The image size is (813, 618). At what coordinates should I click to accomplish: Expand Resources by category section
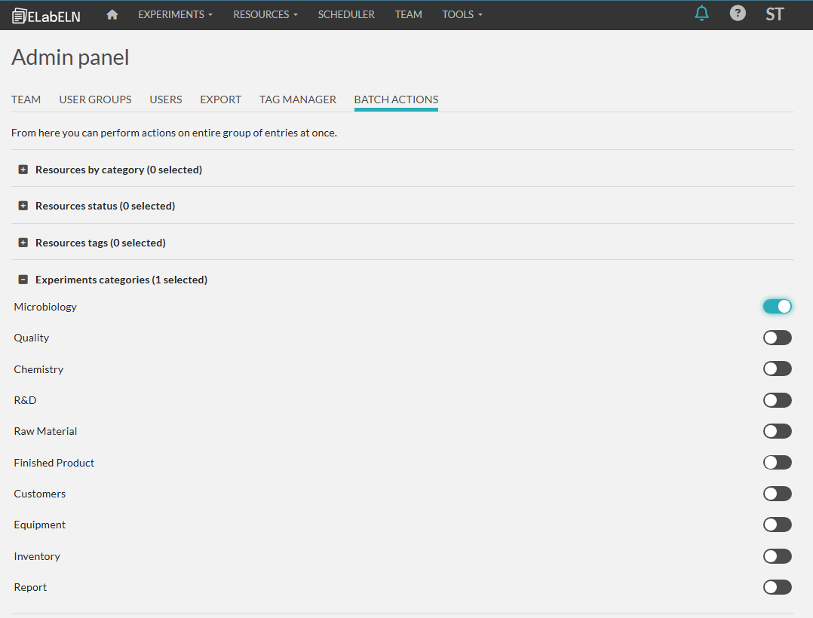[x=23, y=170]
